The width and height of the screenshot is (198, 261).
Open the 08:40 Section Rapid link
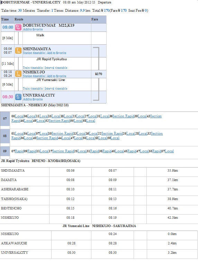click(x=47, y=138)
